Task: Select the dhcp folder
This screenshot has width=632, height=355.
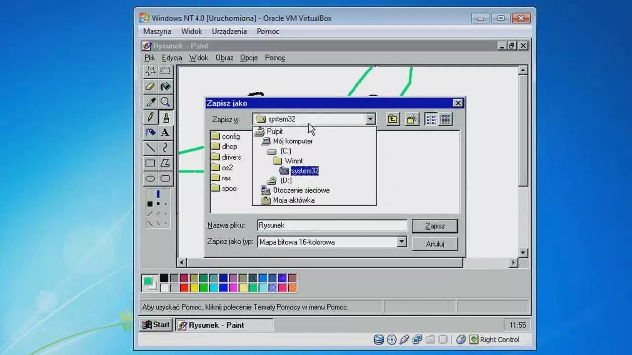Action: click(x=224, y=146)
